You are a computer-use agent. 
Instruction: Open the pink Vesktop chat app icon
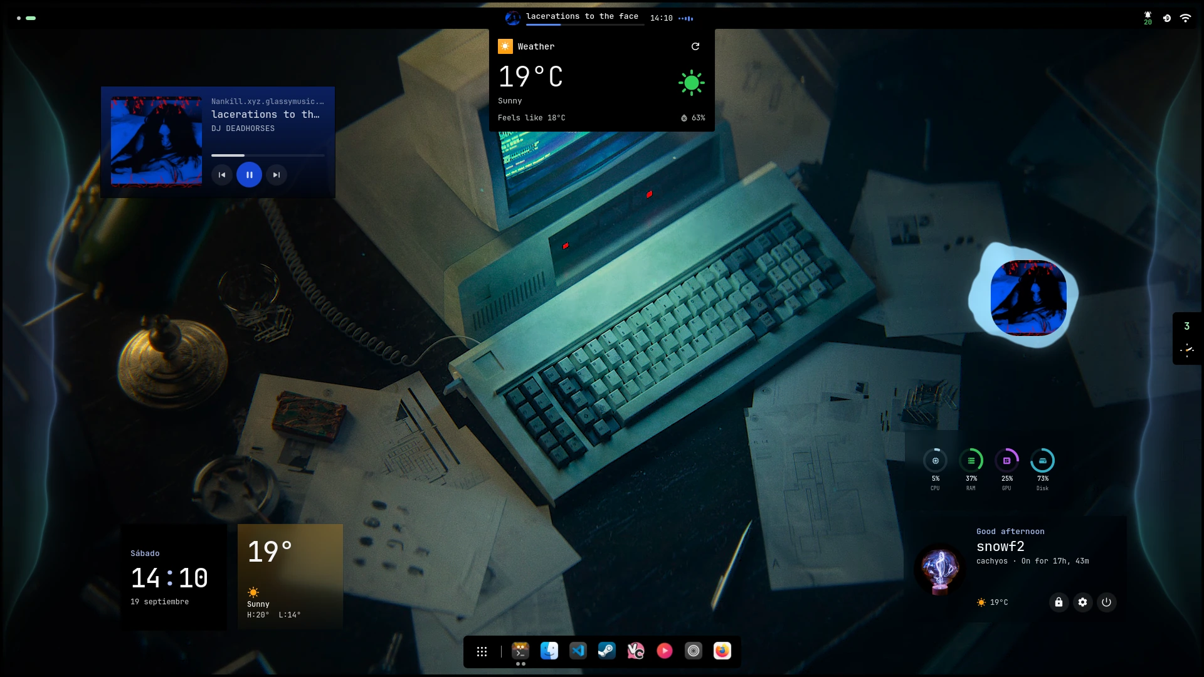pyautogui.click(x=636, y=651)
